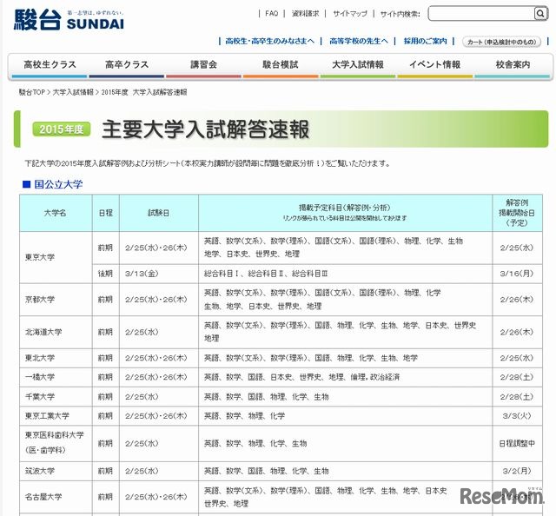Select the イベント情報 menu tab

click(x=435, y=65)
